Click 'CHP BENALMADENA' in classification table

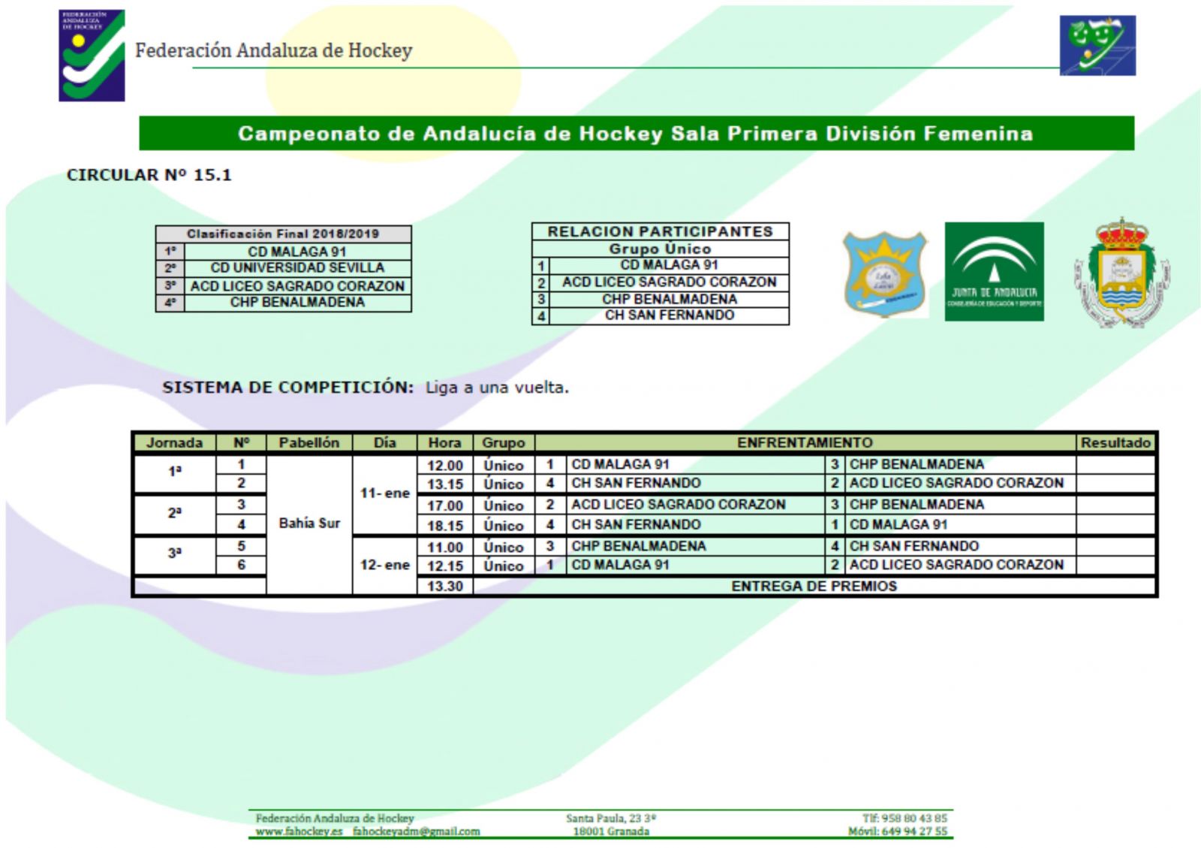click(x=297, y=302)
